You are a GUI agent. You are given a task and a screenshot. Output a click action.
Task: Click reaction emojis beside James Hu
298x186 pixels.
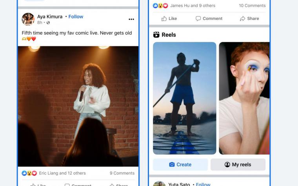click(160, 6)
